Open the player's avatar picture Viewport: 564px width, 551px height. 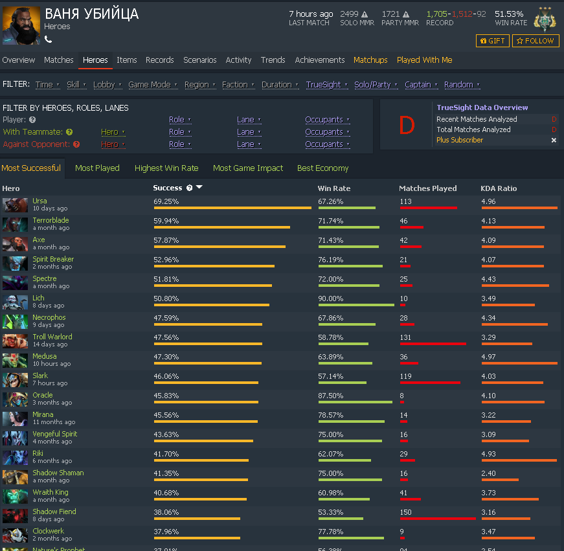(21, 25)
